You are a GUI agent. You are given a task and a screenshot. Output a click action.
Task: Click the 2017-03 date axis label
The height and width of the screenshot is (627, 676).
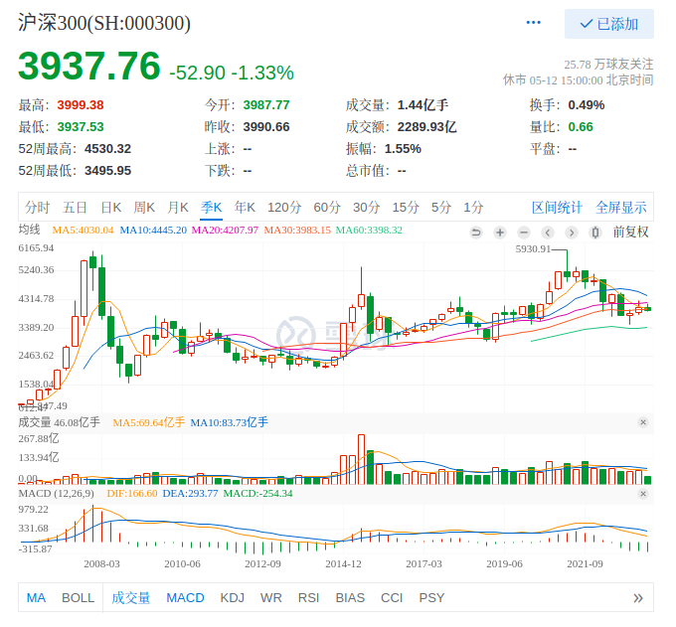[x=423, y=564]
